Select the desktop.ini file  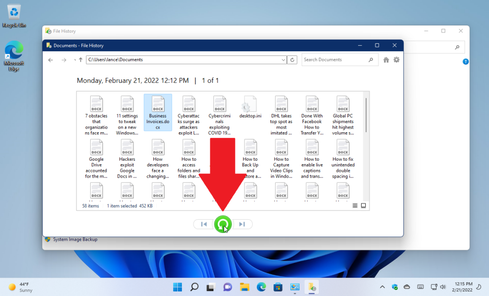click(x=250, y=107)
